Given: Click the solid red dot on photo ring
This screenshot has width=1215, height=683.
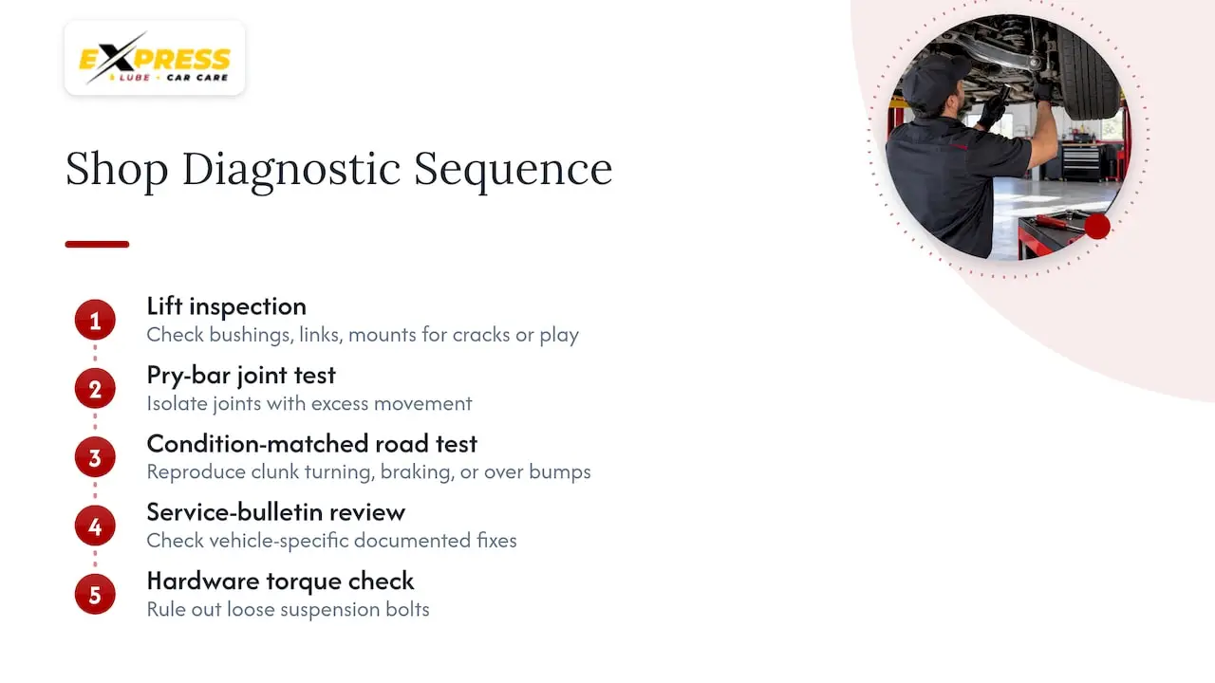Looking at the screenshot, I should (x=1097, y=226).
